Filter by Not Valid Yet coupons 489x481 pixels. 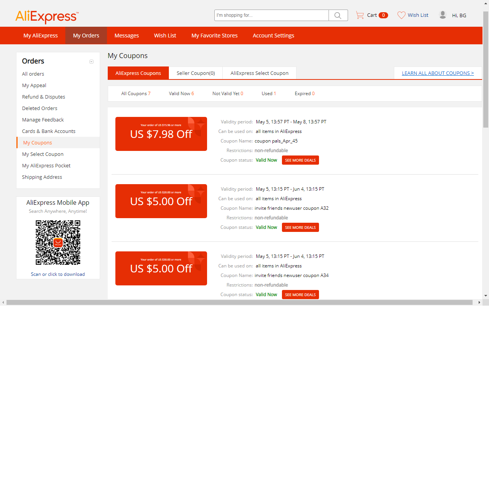point(228,94)
